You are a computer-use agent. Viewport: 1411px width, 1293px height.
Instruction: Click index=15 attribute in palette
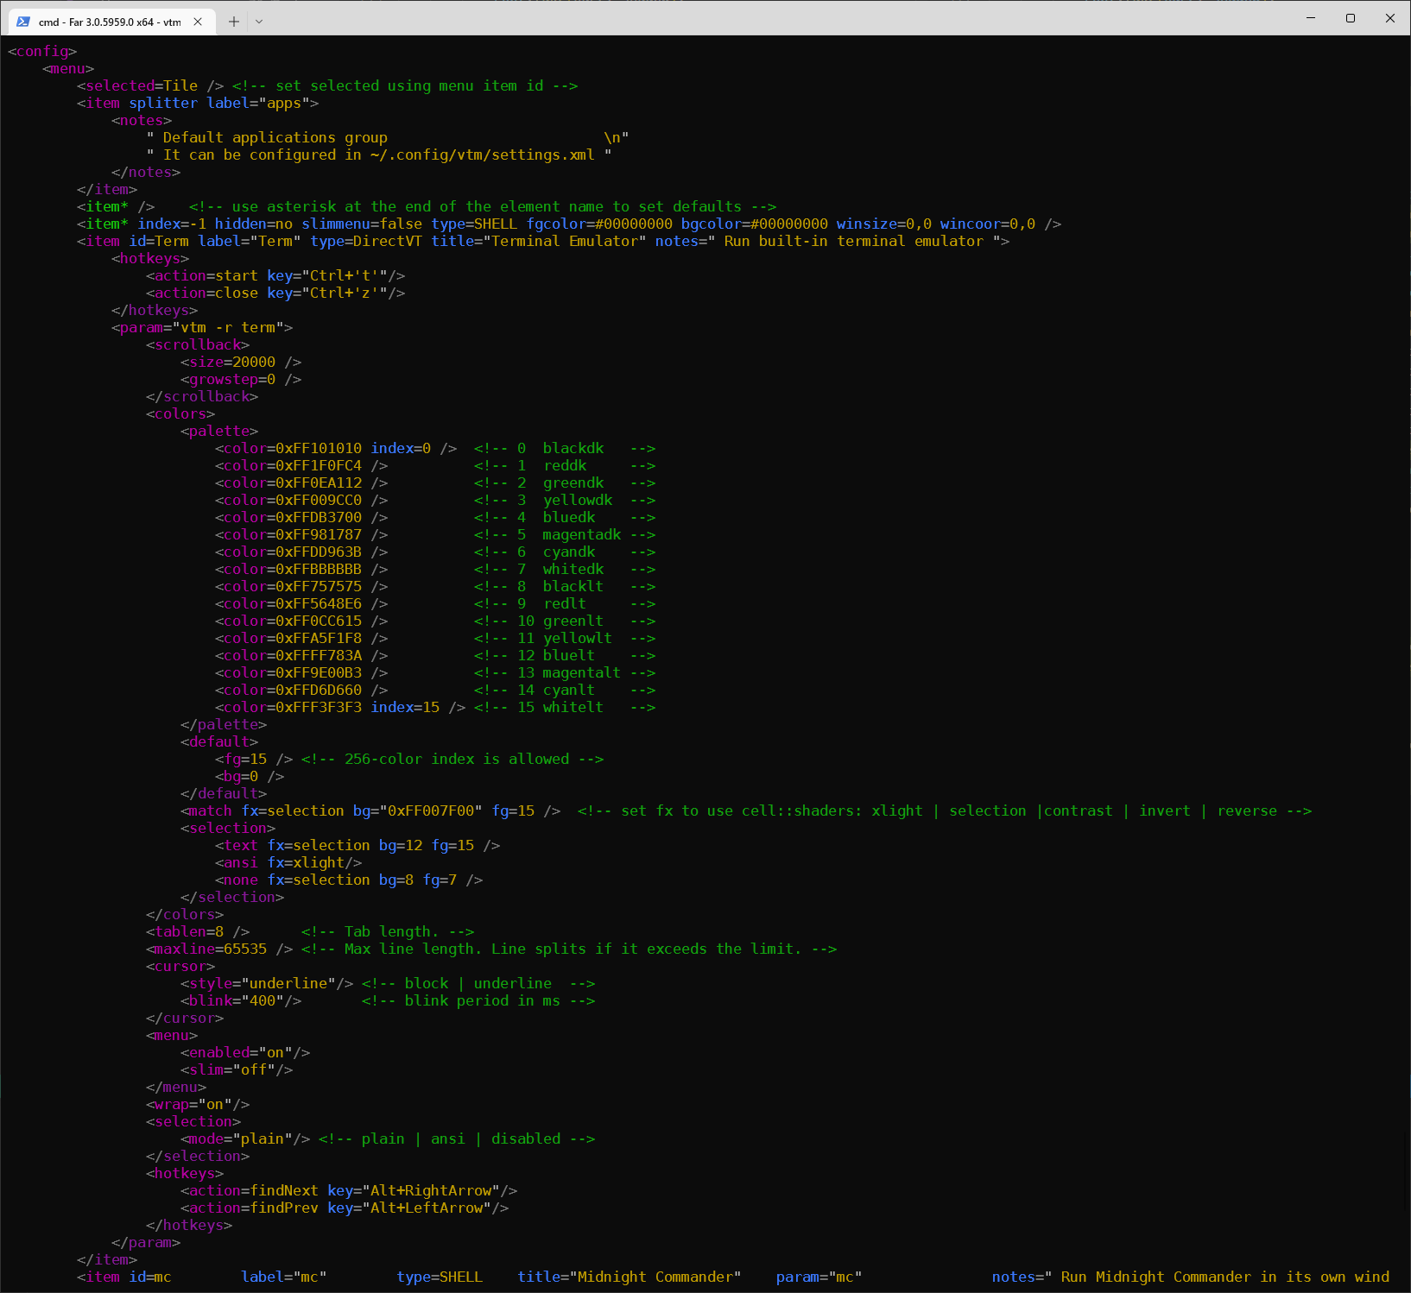[405, 708]
